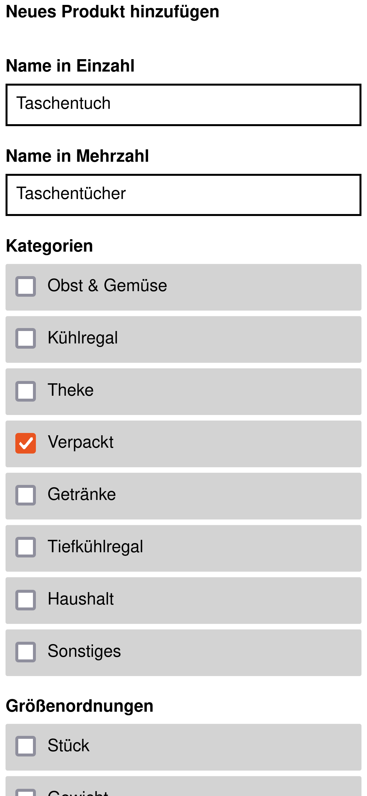Enable the Kühlregal category checkbox

pos(26,338)
